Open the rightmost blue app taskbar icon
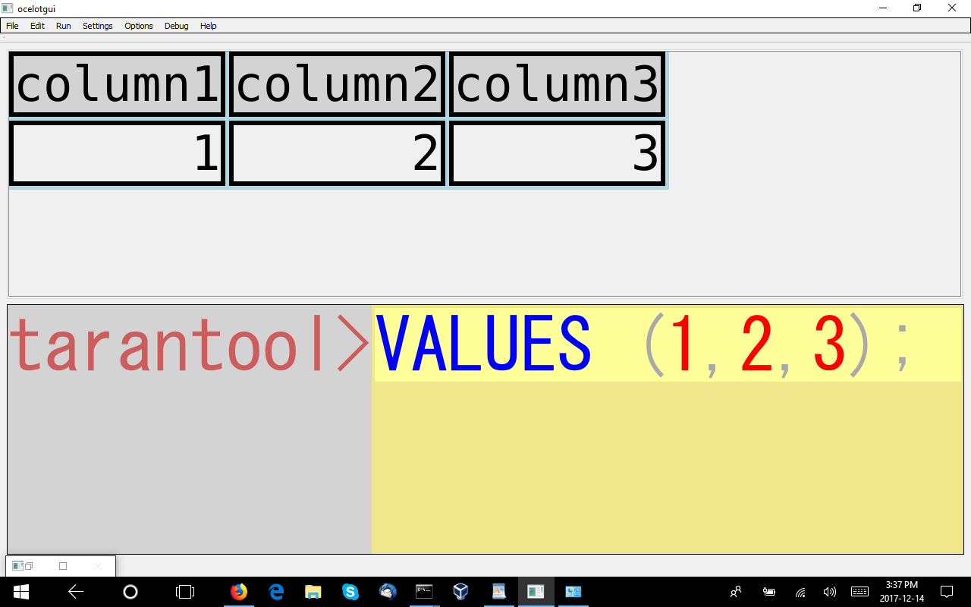Screen dimensions: 971x607 tap(573, 592)
